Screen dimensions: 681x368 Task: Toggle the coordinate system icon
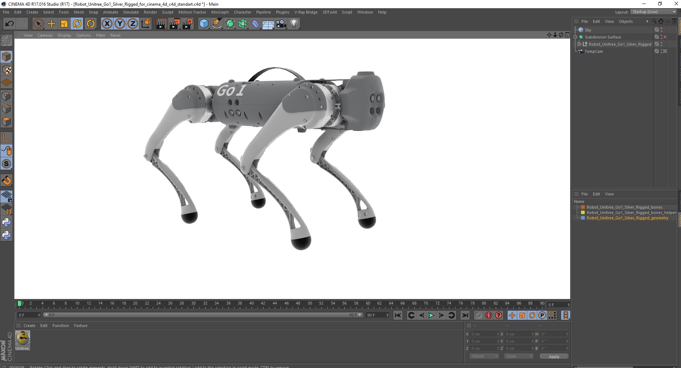click(146, 24)
